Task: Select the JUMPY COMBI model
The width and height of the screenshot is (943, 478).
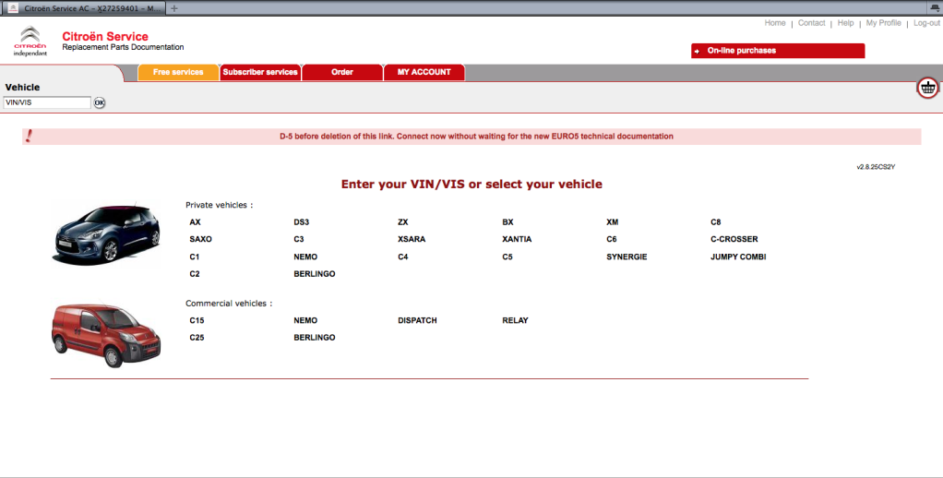Action: tap(738, 257)
